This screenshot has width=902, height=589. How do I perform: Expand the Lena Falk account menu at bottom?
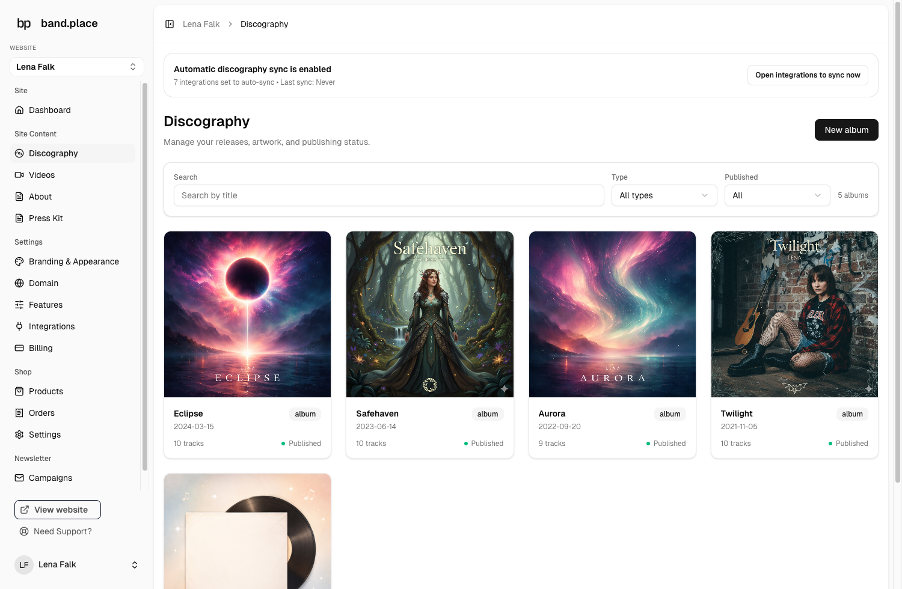(x=77, y=564)
